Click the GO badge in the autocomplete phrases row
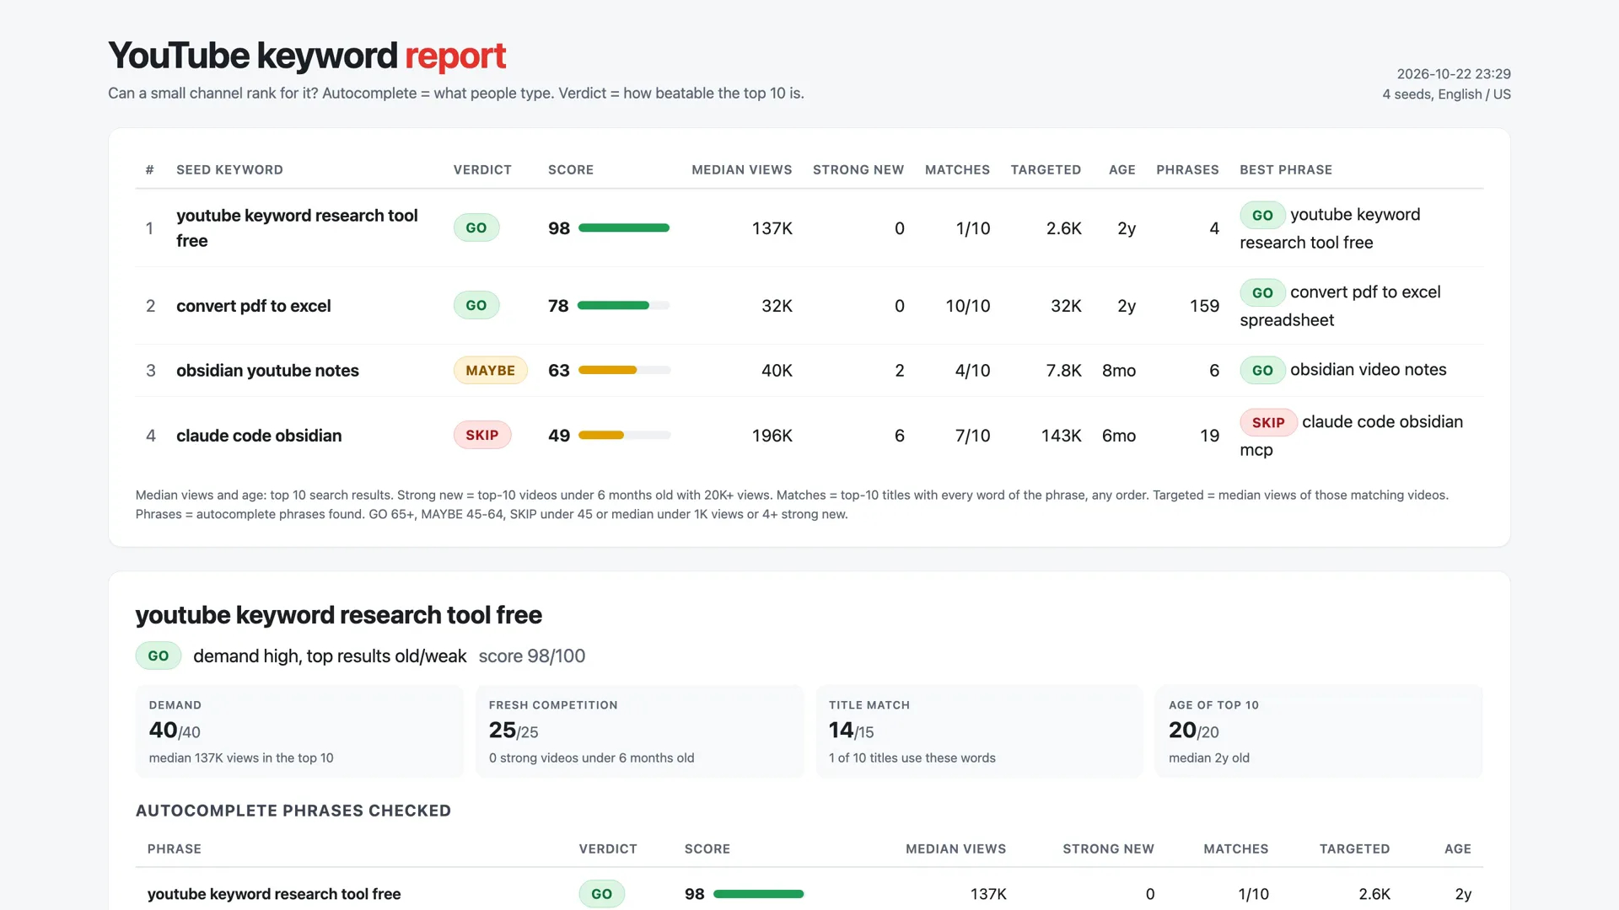The image size is (1619, 910). pos(602,894)
